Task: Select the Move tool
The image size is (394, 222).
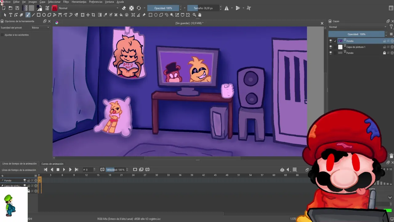Action: click(88, 15)
